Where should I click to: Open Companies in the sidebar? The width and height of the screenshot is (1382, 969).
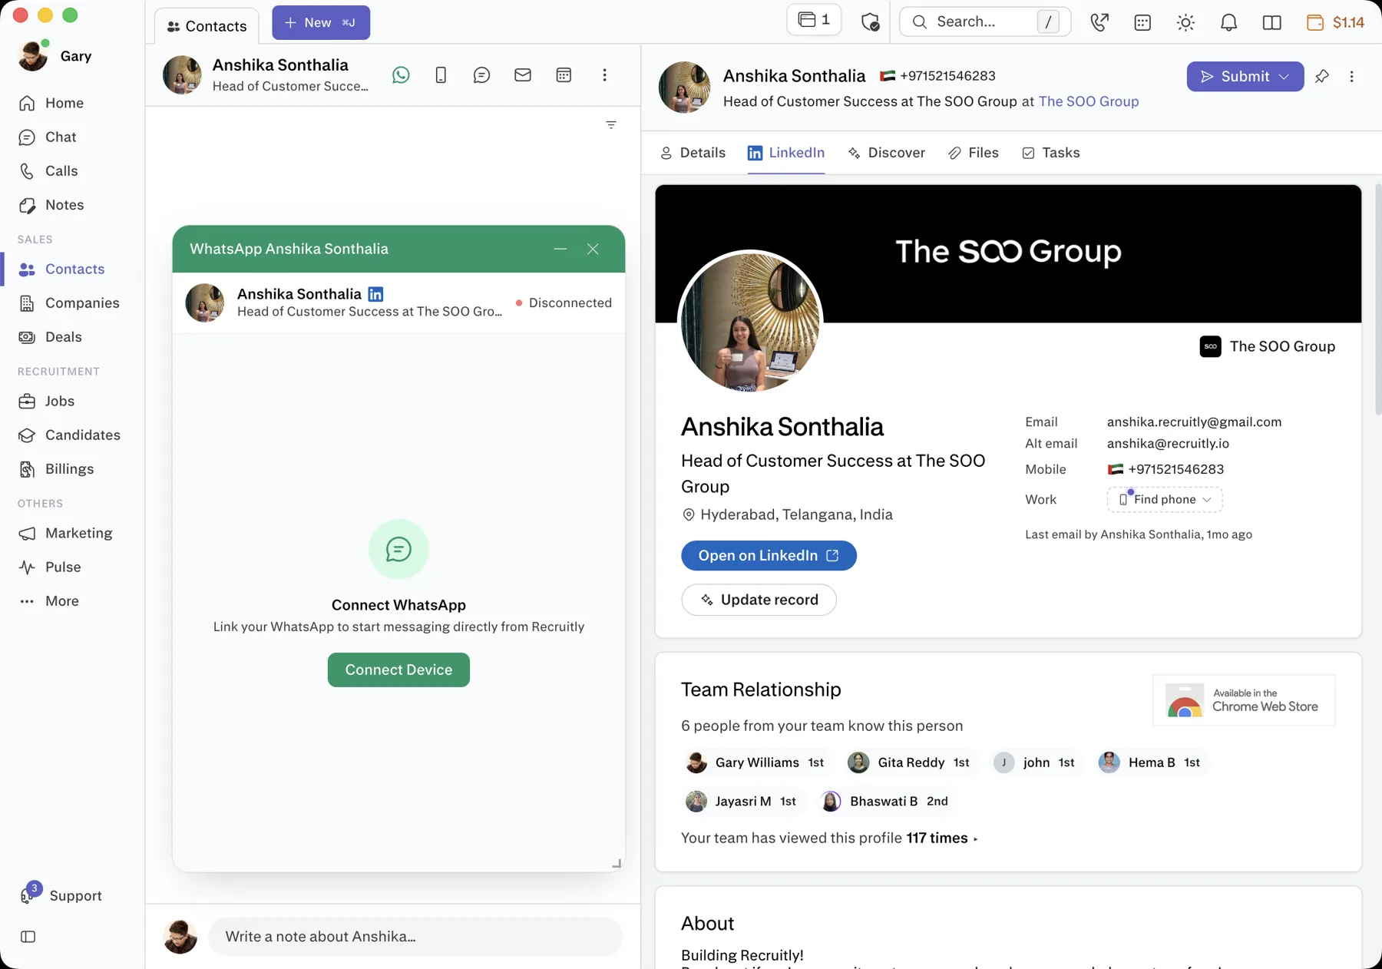tap(69, 303)
